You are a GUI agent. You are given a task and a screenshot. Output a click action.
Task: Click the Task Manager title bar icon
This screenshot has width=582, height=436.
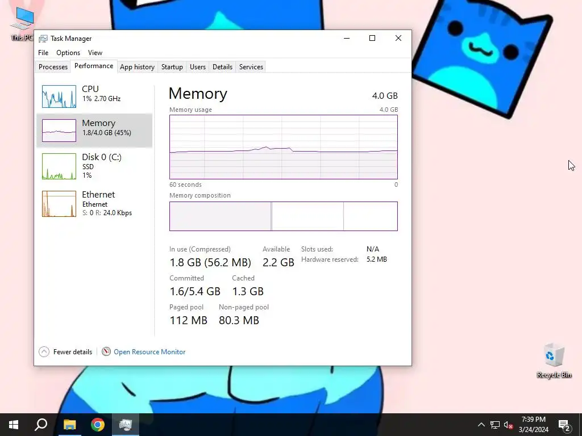[43, 39]
